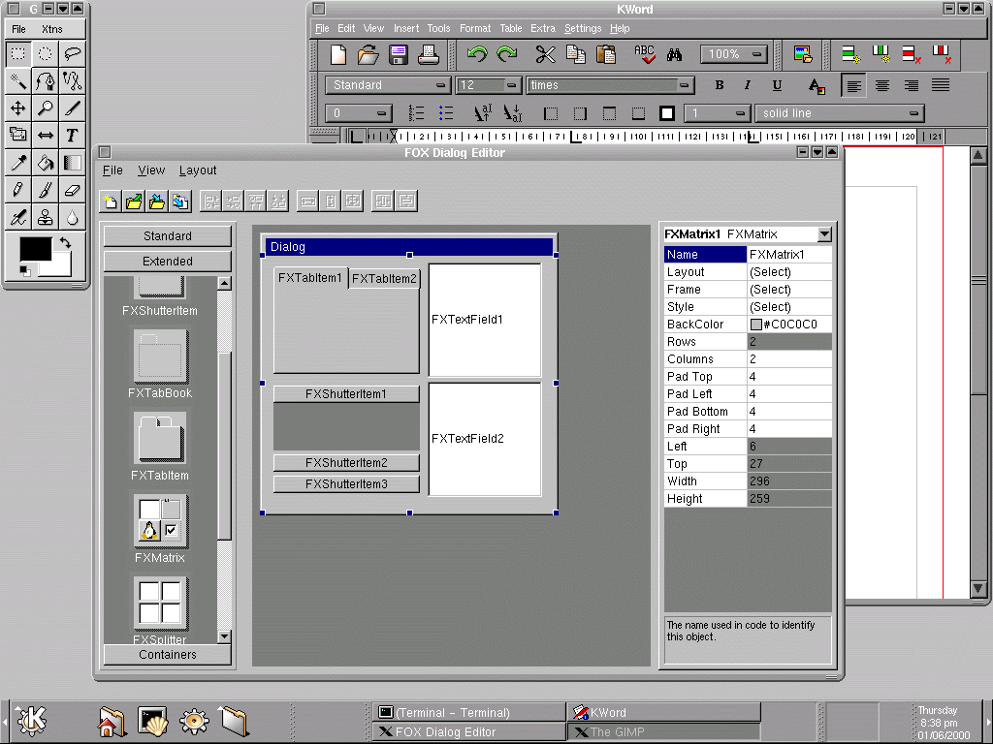This screenshot has height=744, width=993.
Task: Select GIMP bucket fill tool
Action: (x=45, y=163)
